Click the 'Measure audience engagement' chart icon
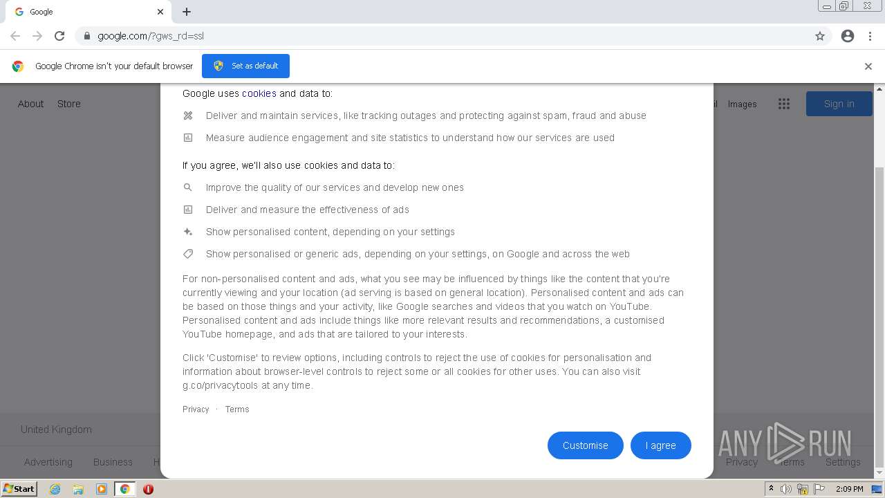 [188, 138]
